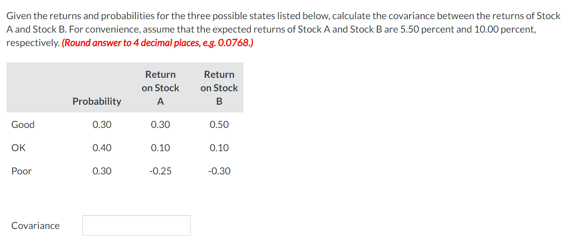Select the OK state row label
Image resolution: width=567 pixels, height=251 pixels.
tap(18, 148)
